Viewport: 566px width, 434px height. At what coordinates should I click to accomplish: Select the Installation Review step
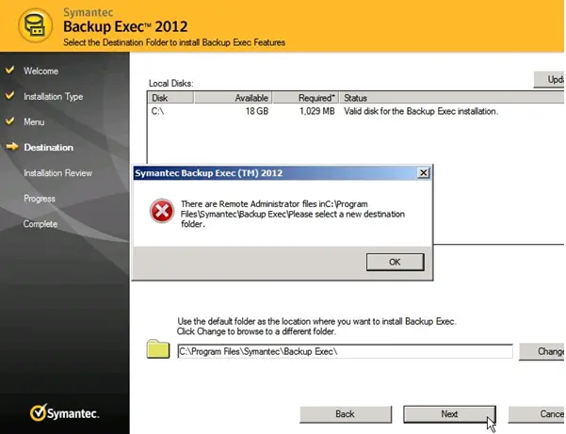[x=57, y=173]
